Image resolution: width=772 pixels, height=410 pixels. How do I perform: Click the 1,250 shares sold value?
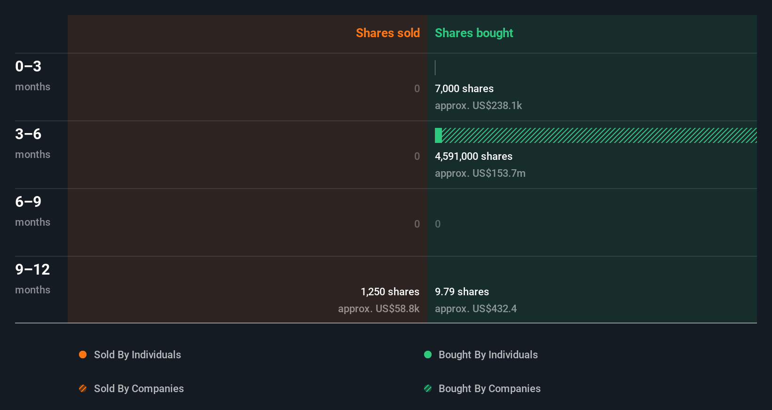point(390,292)
